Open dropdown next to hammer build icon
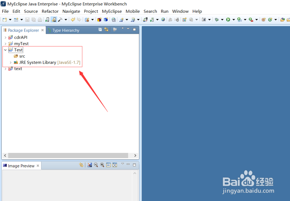290x201 pixels. click(x=66, y=20)
